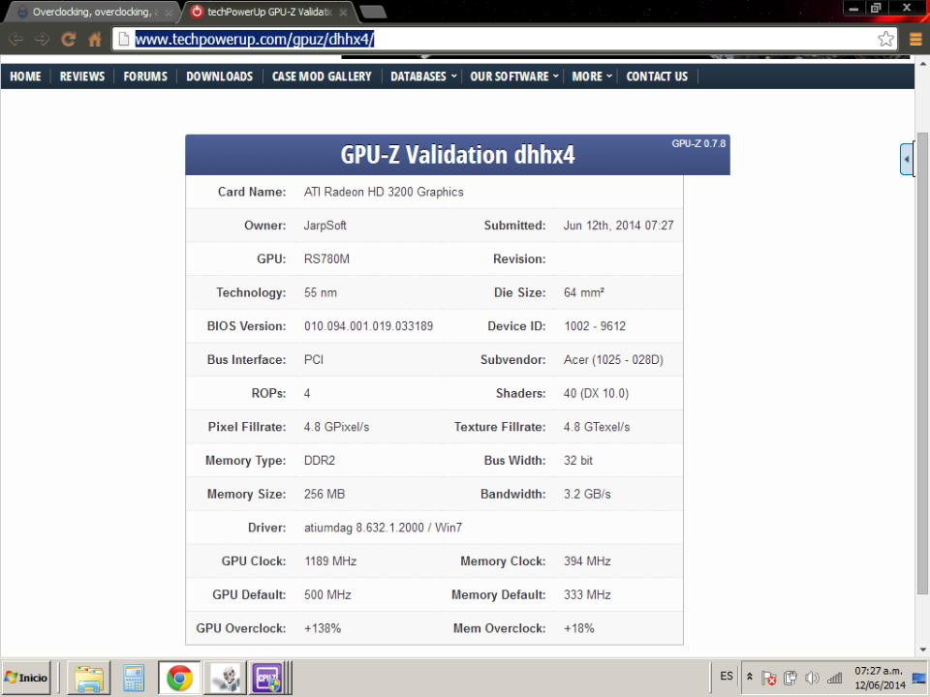Click the GPU-Z 0.7.8 version label

coord(698,143)
